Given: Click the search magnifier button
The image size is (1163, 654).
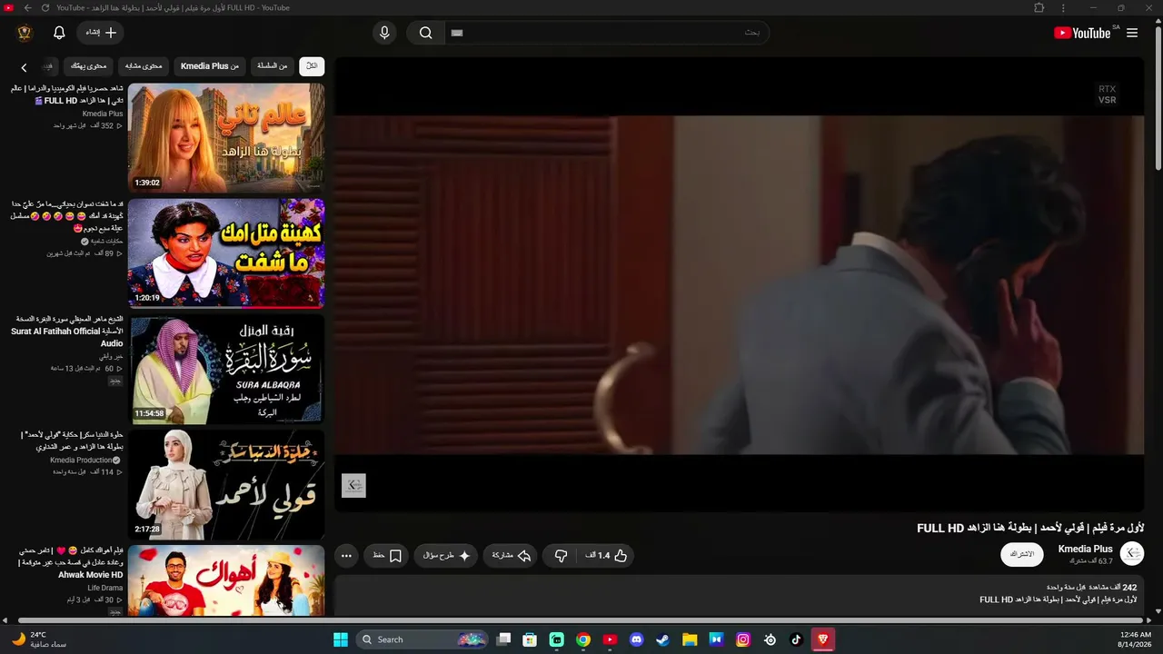Looking at the screenshot, I should pos(425,33).
